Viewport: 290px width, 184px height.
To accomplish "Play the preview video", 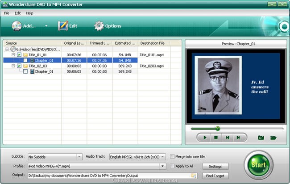I will pyautogui.click(x=205, y=138).
